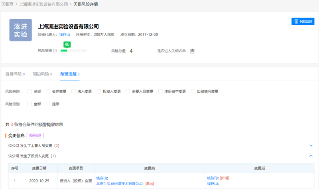Click the green 低 risk level indicator

(x=67, y=44)
